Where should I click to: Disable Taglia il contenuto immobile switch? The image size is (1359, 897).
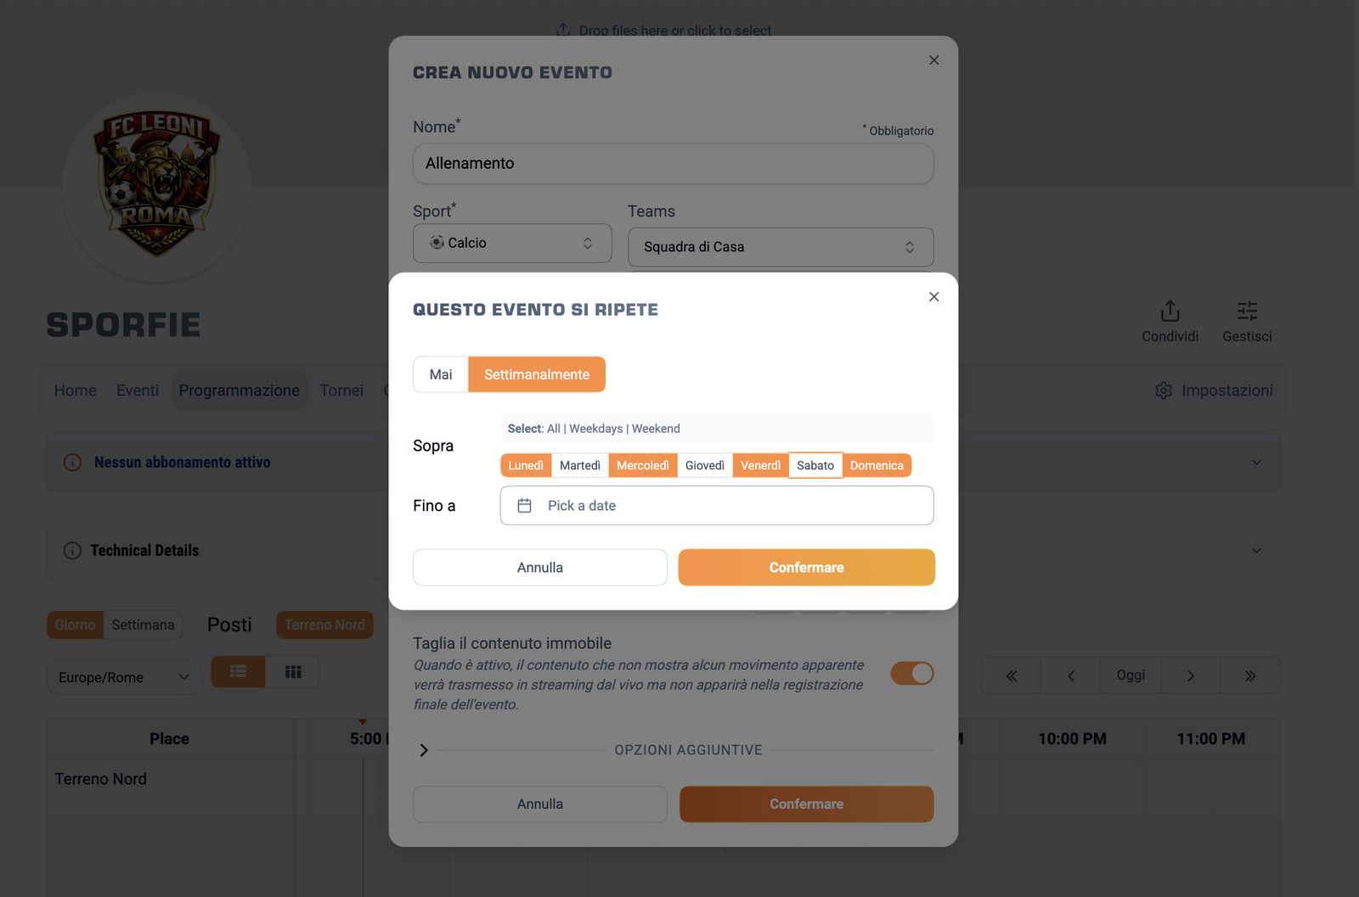tap(911, 674)
